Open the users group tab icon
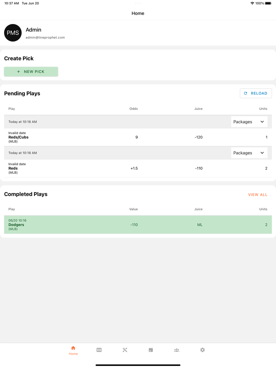 (177, 350)
